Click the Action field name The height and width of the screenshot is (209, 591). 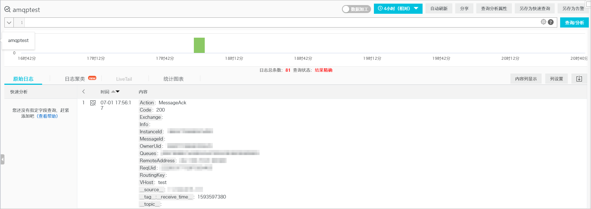tap(147, 103)
